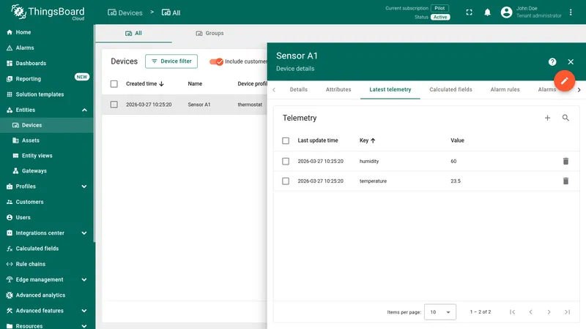Check the humidity telemetry row
The width and height of the screenshot is (586, 329).
pyautogui.click(x=286, y=161)
